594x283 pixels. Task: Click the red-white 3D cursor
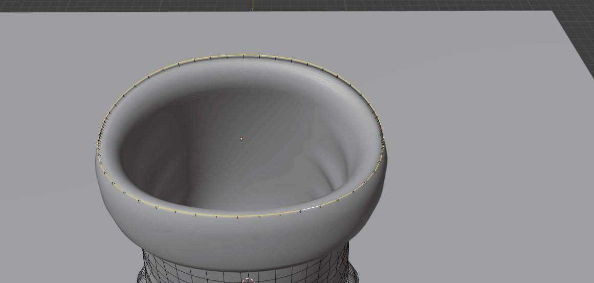[x=249, y=281]
